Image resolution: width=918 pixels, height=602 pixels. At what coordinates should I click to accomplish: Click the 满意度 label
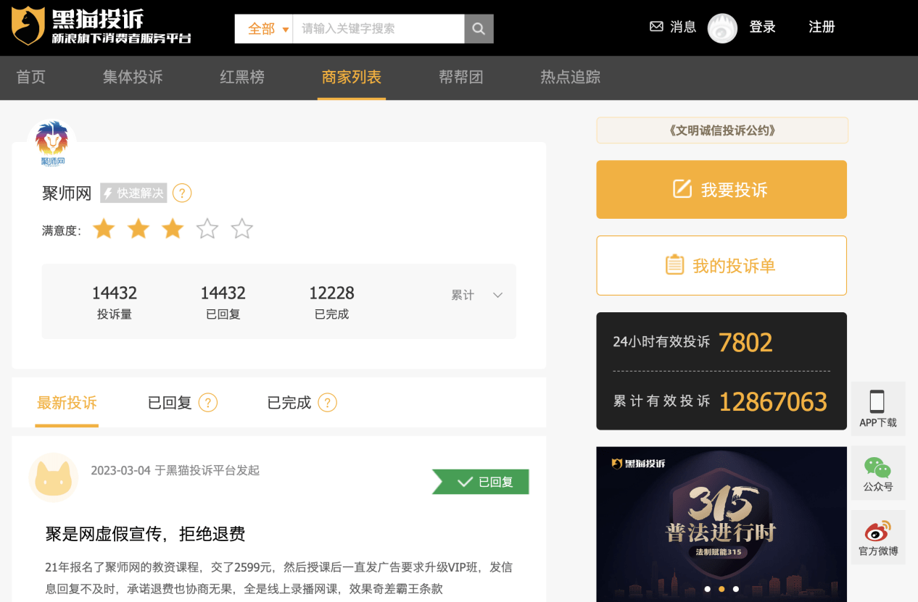(62, 230)
